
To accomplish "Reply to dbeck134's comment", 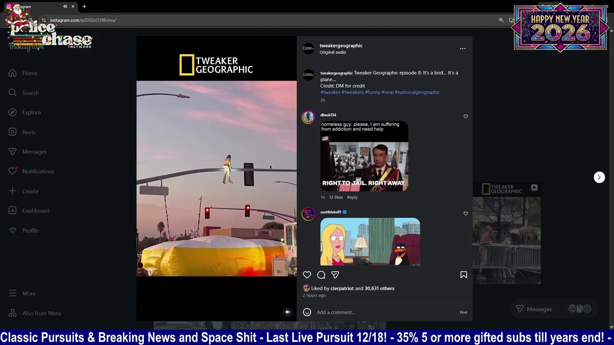I will click(352, 197).
